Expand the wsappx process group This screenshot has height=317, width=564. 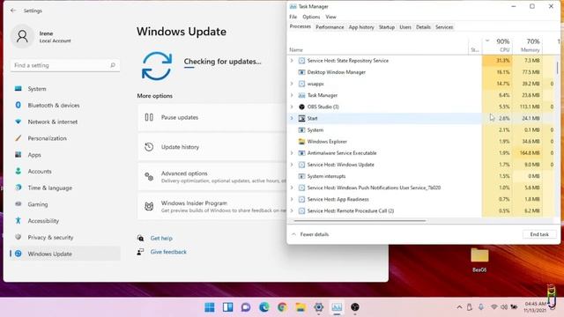(292, 84)
